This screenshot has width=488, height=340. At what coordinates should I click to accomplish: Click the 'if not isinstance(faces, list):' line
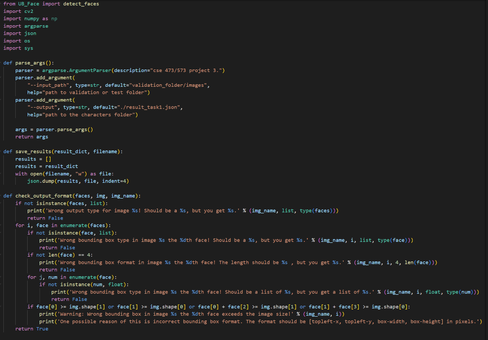point(61,203)
